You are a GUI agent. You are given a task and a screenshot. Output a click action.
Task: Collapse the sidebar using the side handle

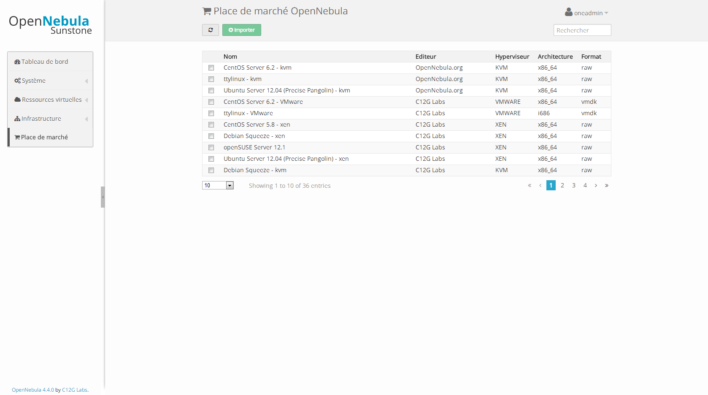pyautogui.click(x=103, y=197)
